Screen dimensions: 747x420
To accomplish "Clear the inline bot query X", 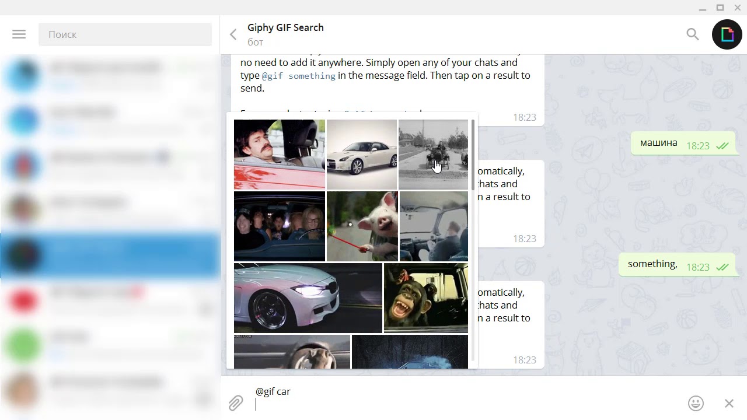I will click(x=729, y=403).
